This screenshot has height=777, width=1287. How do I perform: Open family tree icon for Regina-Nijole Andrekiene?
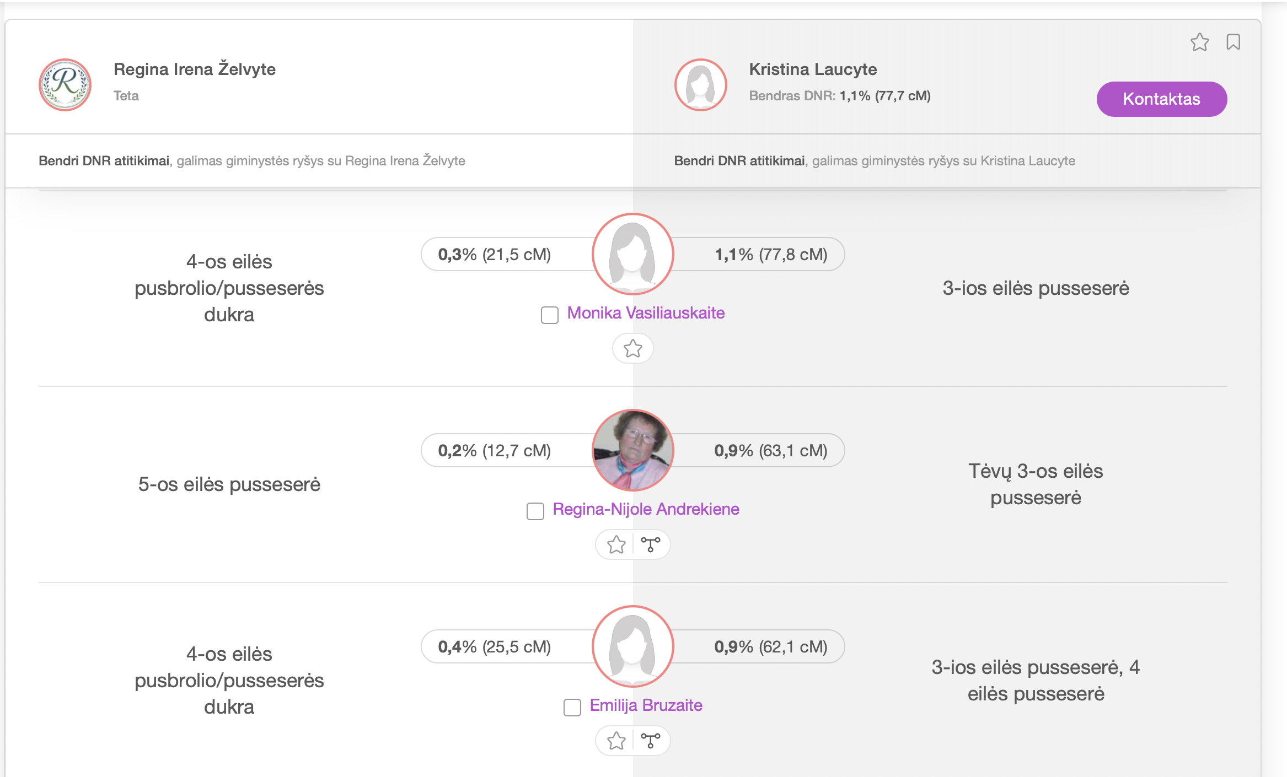[x=651, y=544]
